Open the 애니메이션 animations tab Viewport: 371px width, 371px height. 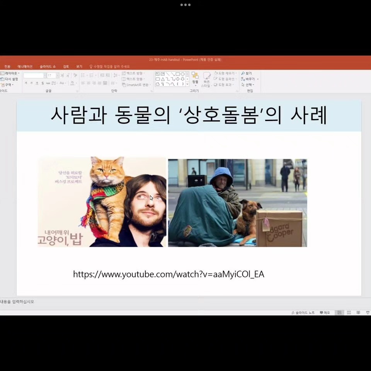(x=25, y=66)
